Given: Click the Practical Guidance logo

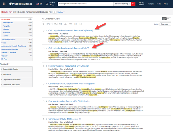Looking at the screenshot, I should tap(21, 4).
